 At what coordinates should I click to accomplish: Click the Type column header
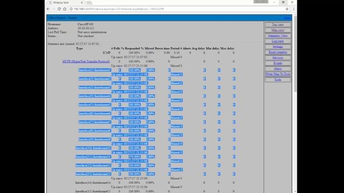click(80, 48)
